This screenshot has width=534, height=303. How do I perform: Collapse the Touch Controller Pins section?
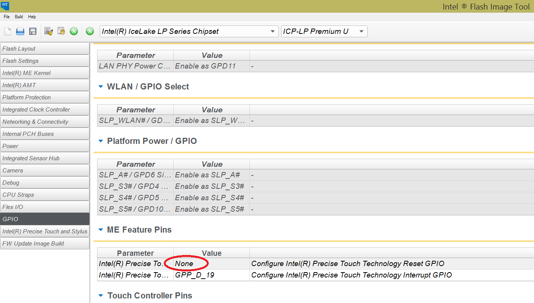point(101,296)
